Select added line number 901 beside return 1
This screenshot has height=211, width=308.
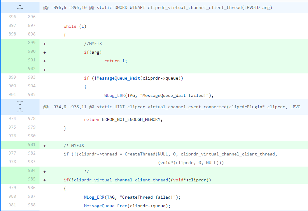pyautogui.click(x=32, y=60)
